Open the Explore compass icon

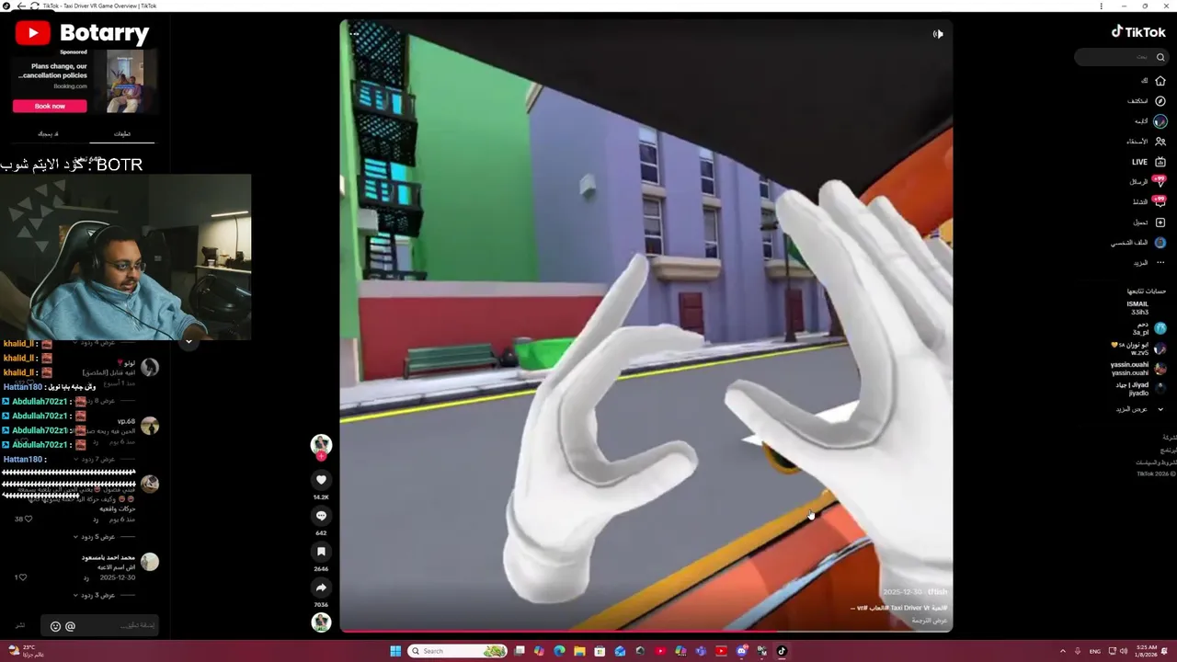point(1160,101)
